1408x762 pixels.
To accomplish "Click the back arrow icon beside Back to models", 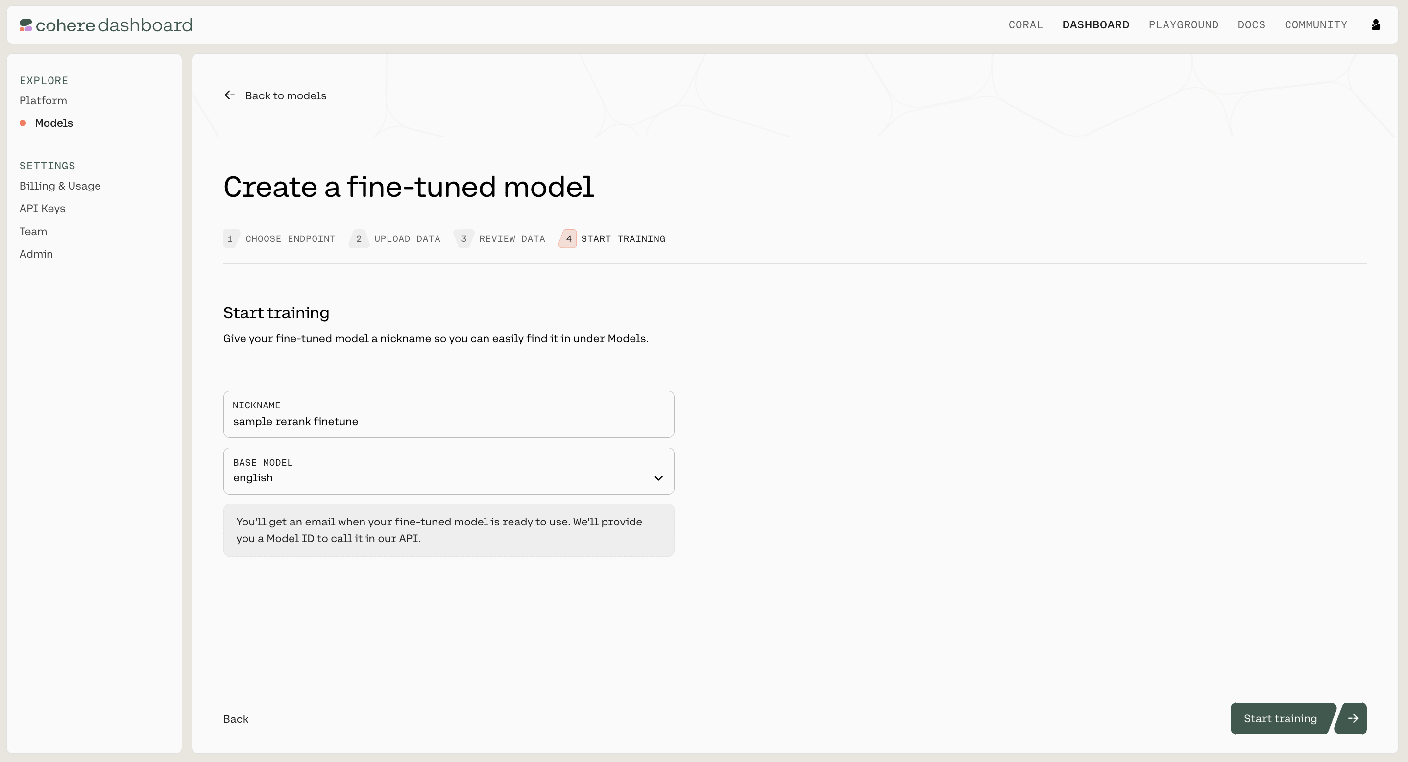I will [x=230, y=95].
